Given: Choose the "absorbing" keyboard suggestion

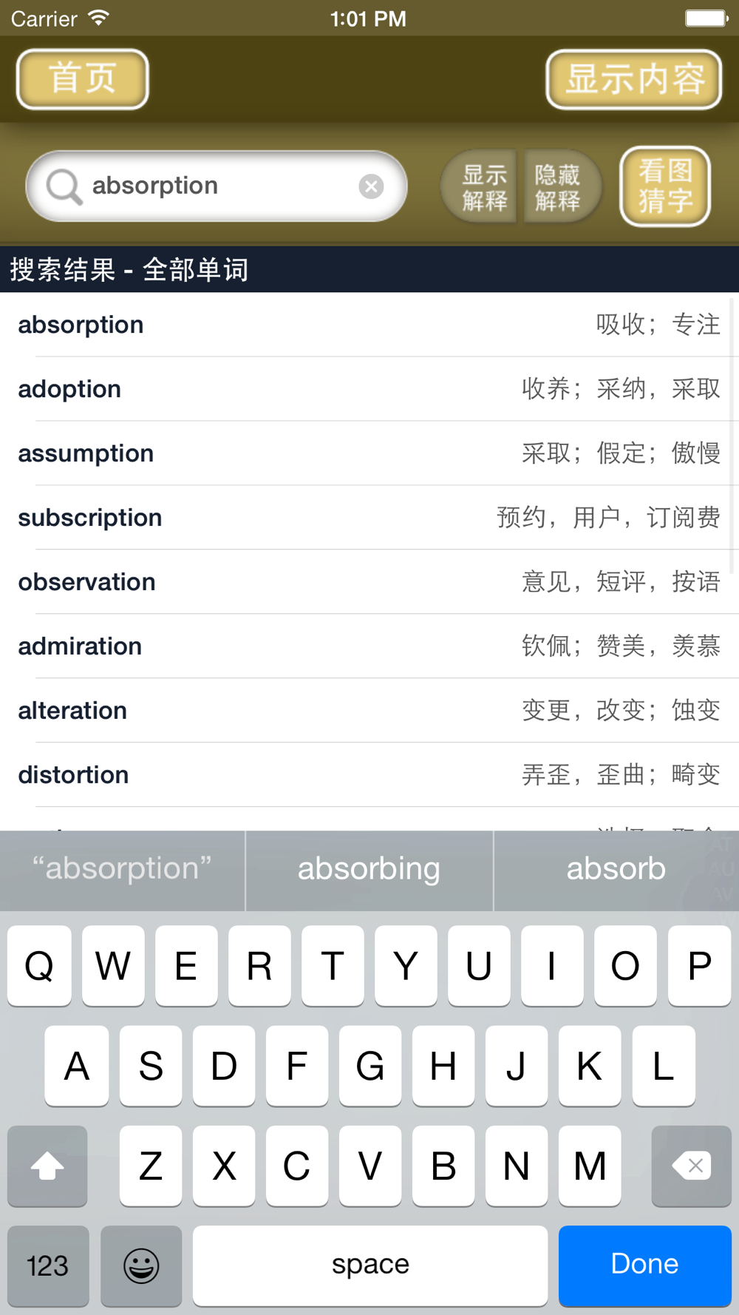Looking at the screenshot, I should [369, 870].
